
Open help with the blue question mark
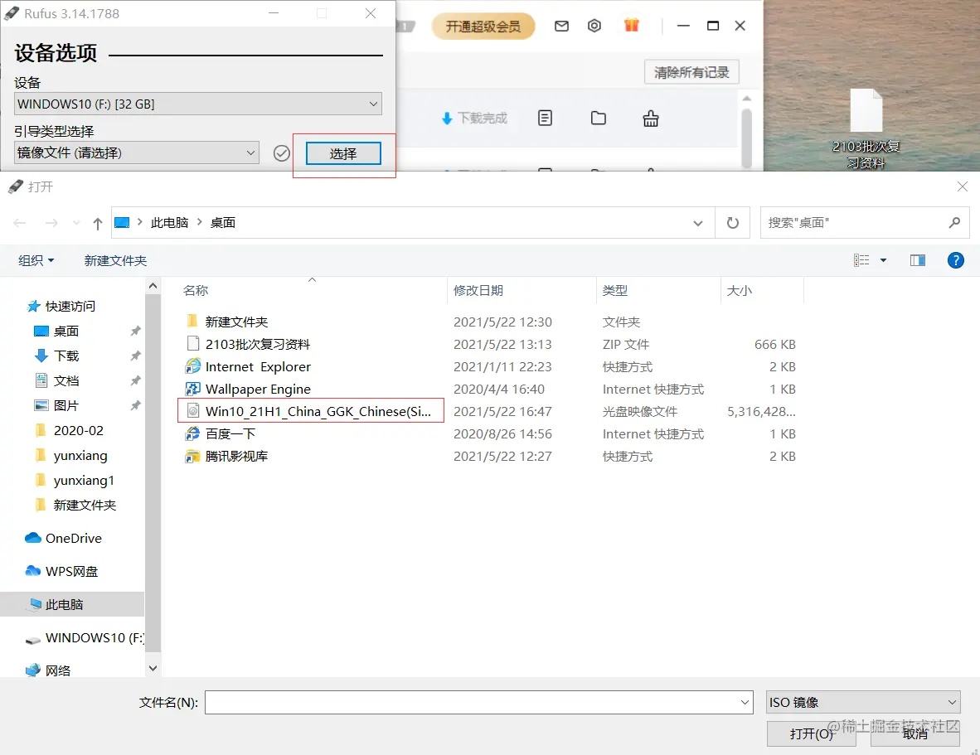956,260
